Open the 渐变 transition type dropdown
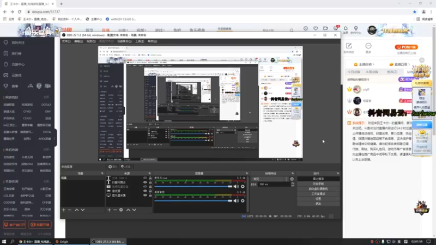The width and height of the screenshot is (436, 245). coord(270,179)
